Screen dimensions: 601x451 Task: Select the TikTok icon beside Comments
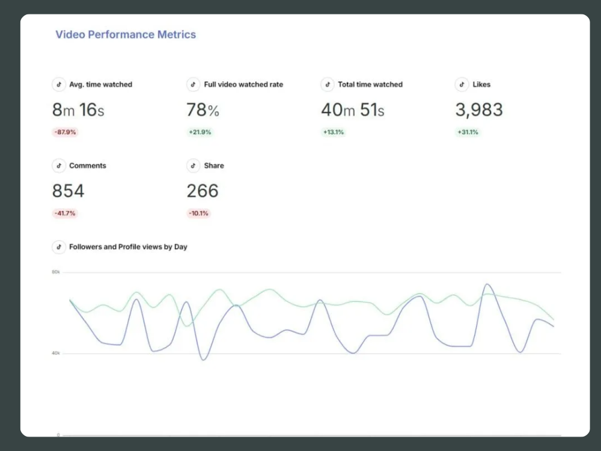[58, 165]
